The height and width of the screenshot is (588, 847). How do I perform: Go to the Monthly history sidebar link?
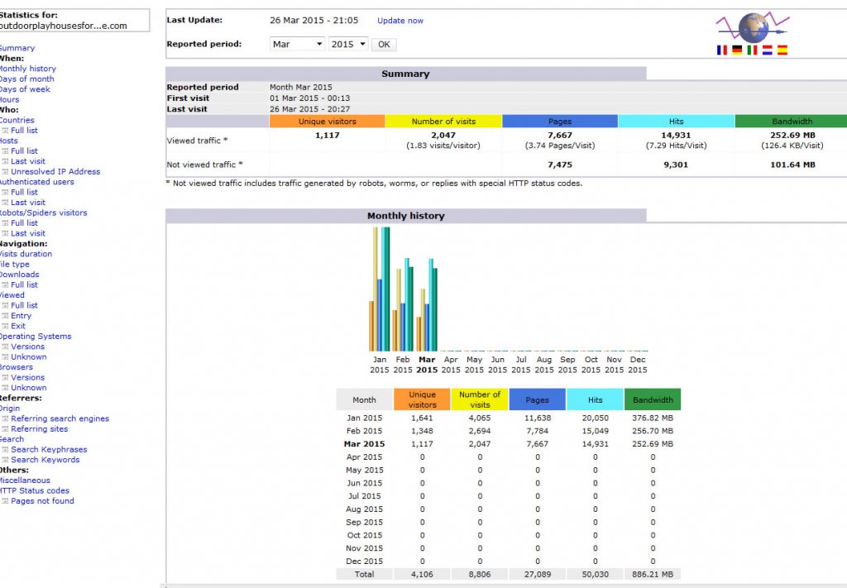[x=27, y=69]
